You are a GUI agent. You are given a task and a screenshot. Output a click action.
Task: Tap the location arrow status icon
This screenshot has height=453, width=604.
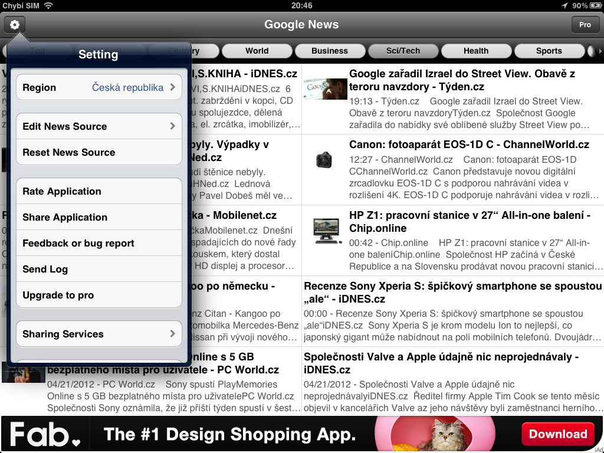point(564,5)
